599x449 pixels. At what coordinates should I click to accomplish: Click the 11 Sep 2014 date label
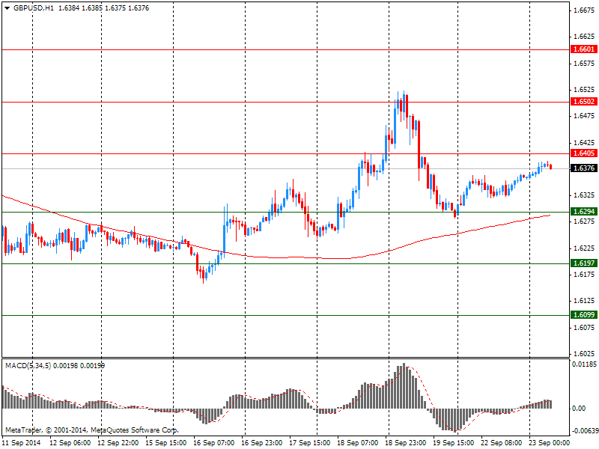[x=22, y=443]
